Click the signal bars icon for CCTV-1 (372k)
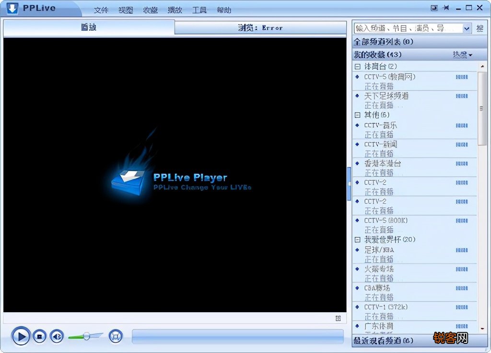This screenshot has height=353, width=491. [x=462, y=307]
